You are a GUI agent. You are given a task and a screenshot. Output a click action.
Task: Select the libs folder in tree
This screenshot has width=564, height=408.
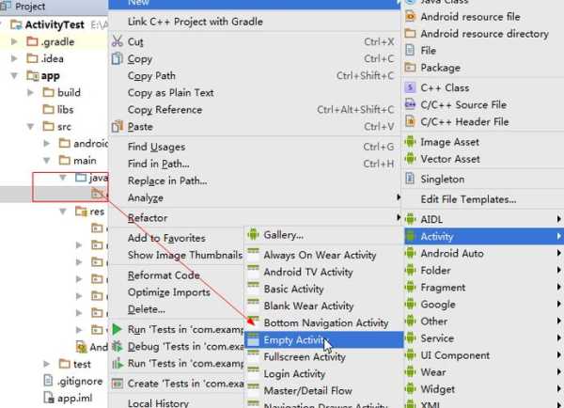58,109
